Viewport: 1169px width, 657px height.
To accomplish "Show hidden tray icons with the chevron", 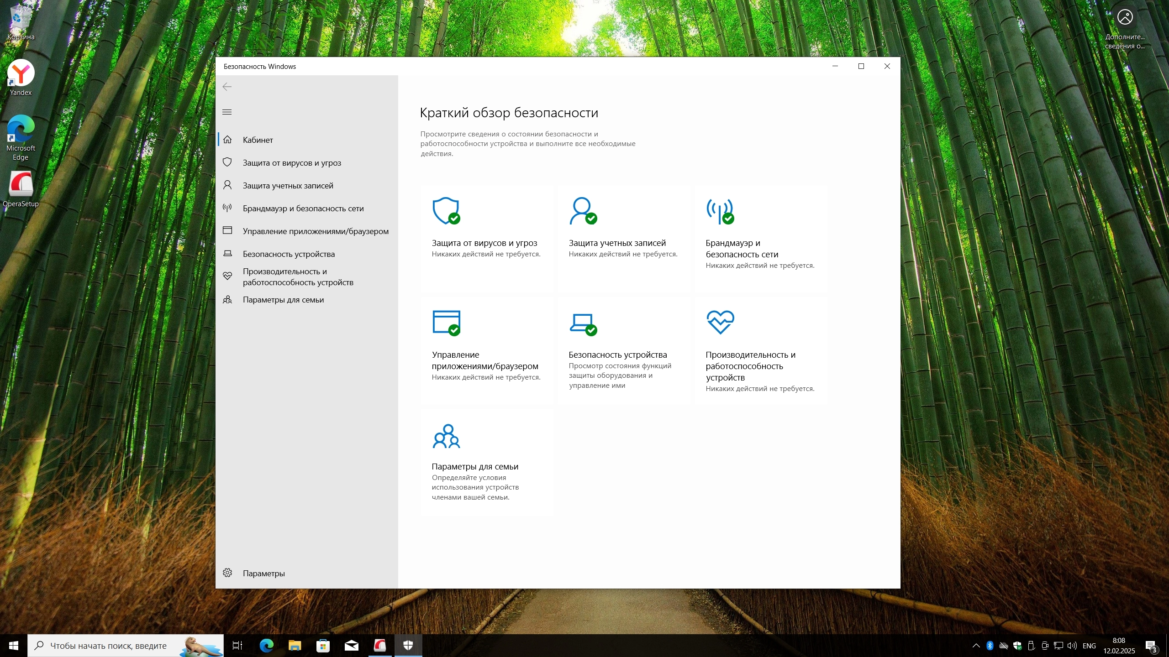I will click(976, 646).
